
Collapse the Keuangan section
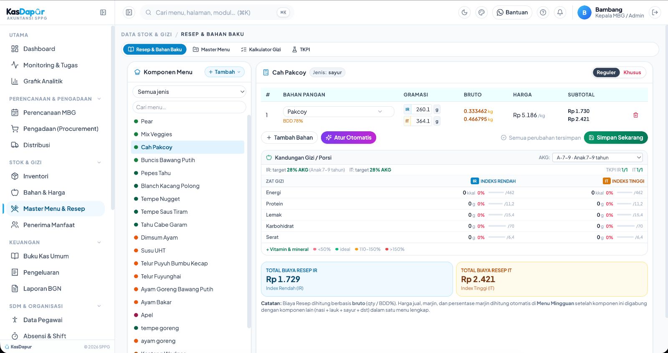(99, 243)
